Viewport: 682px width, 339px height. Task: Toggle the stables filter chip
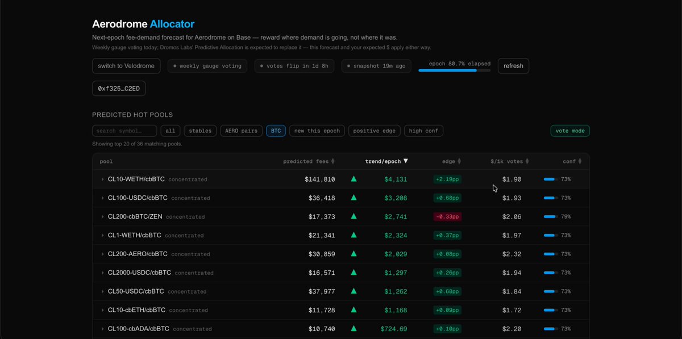[200, 131]
